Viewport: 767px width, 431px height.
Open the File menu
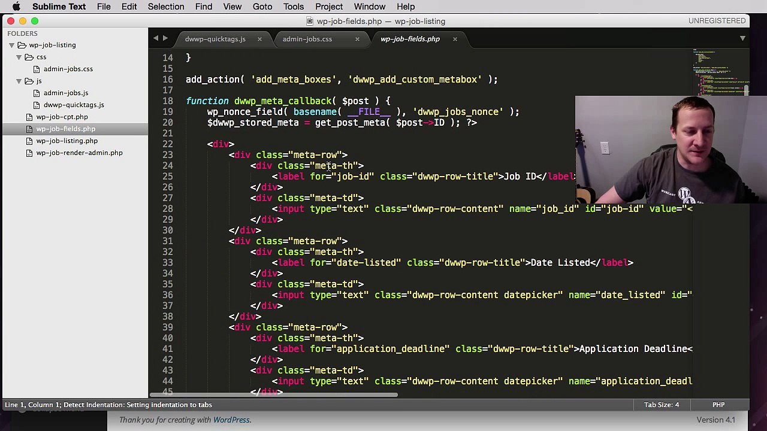click(x=104, y=7)
